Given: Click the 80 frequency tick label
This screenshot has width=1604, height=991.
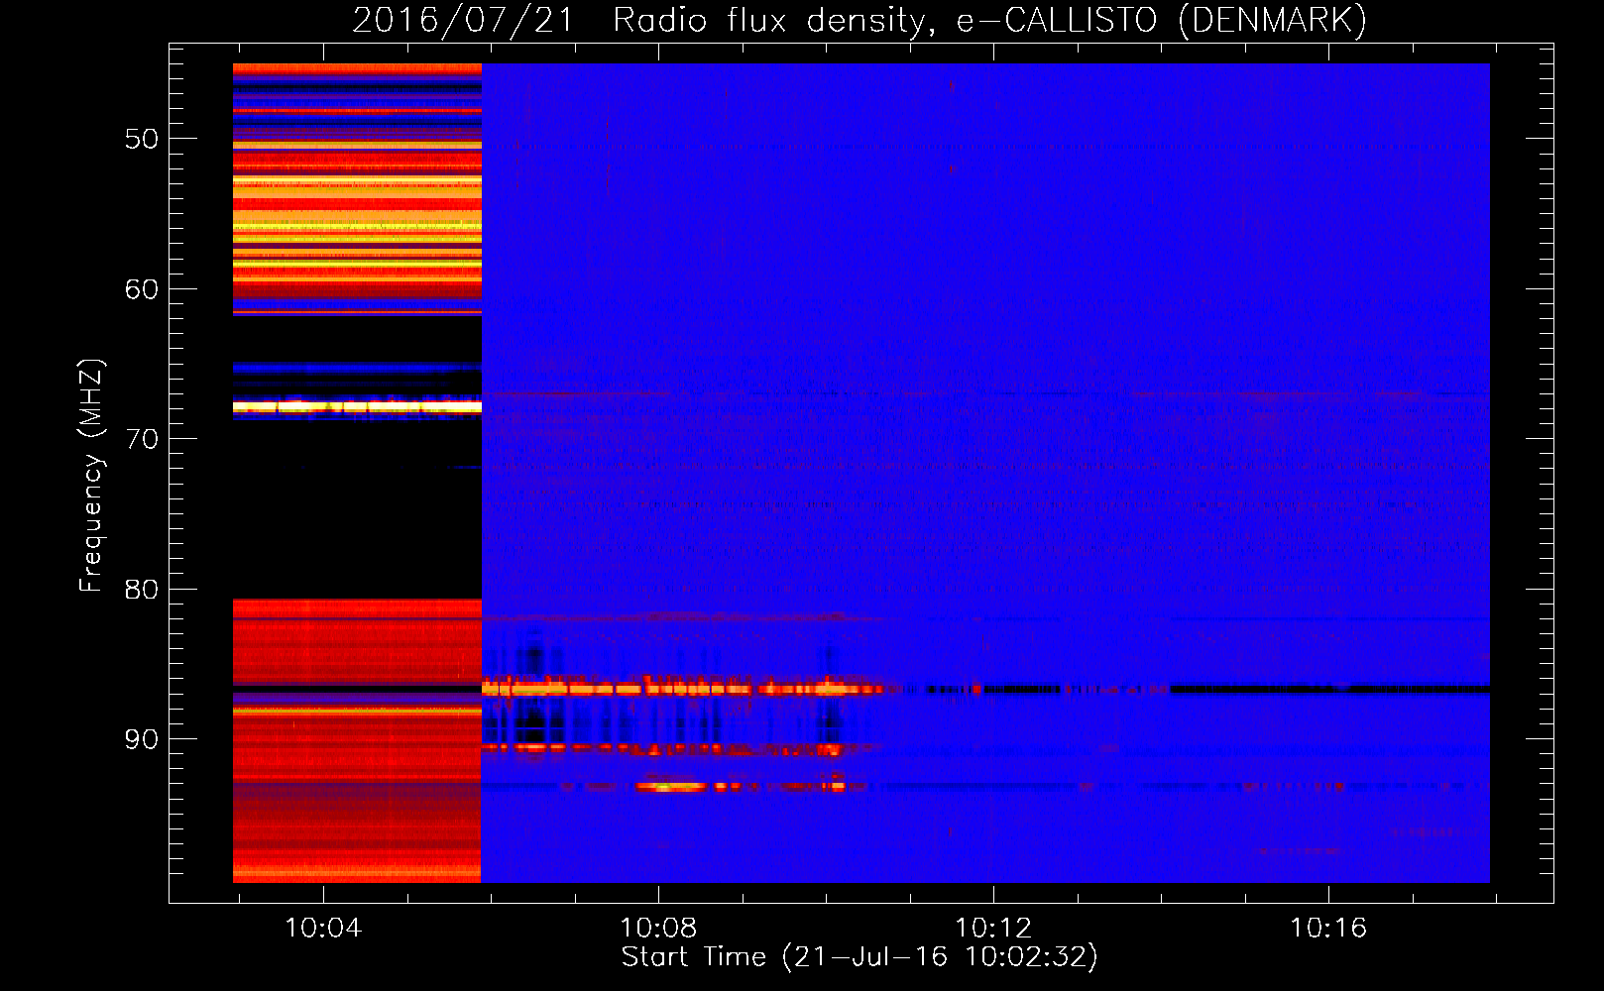Looking at the screenshot, I should tap(142, 590).
